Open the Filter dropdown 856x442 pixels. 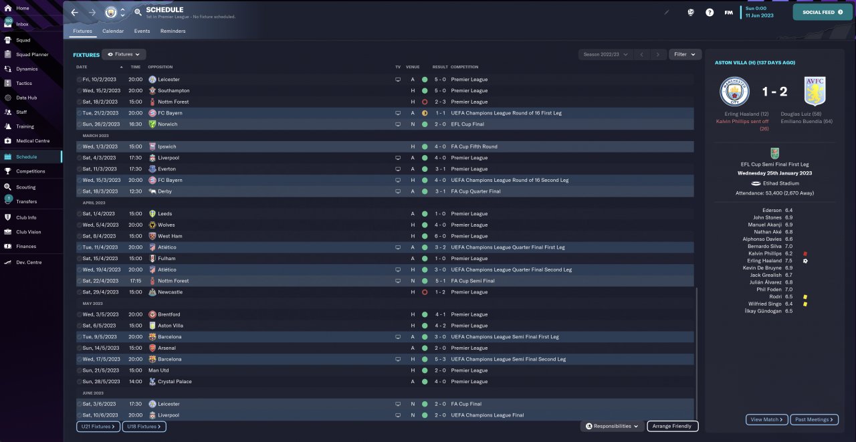[685, 54]
